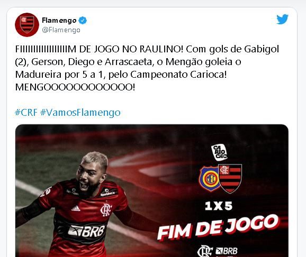Screen dimensions: 306x257
Task: Open the Flamengo display name
Action: click(59, 20)
